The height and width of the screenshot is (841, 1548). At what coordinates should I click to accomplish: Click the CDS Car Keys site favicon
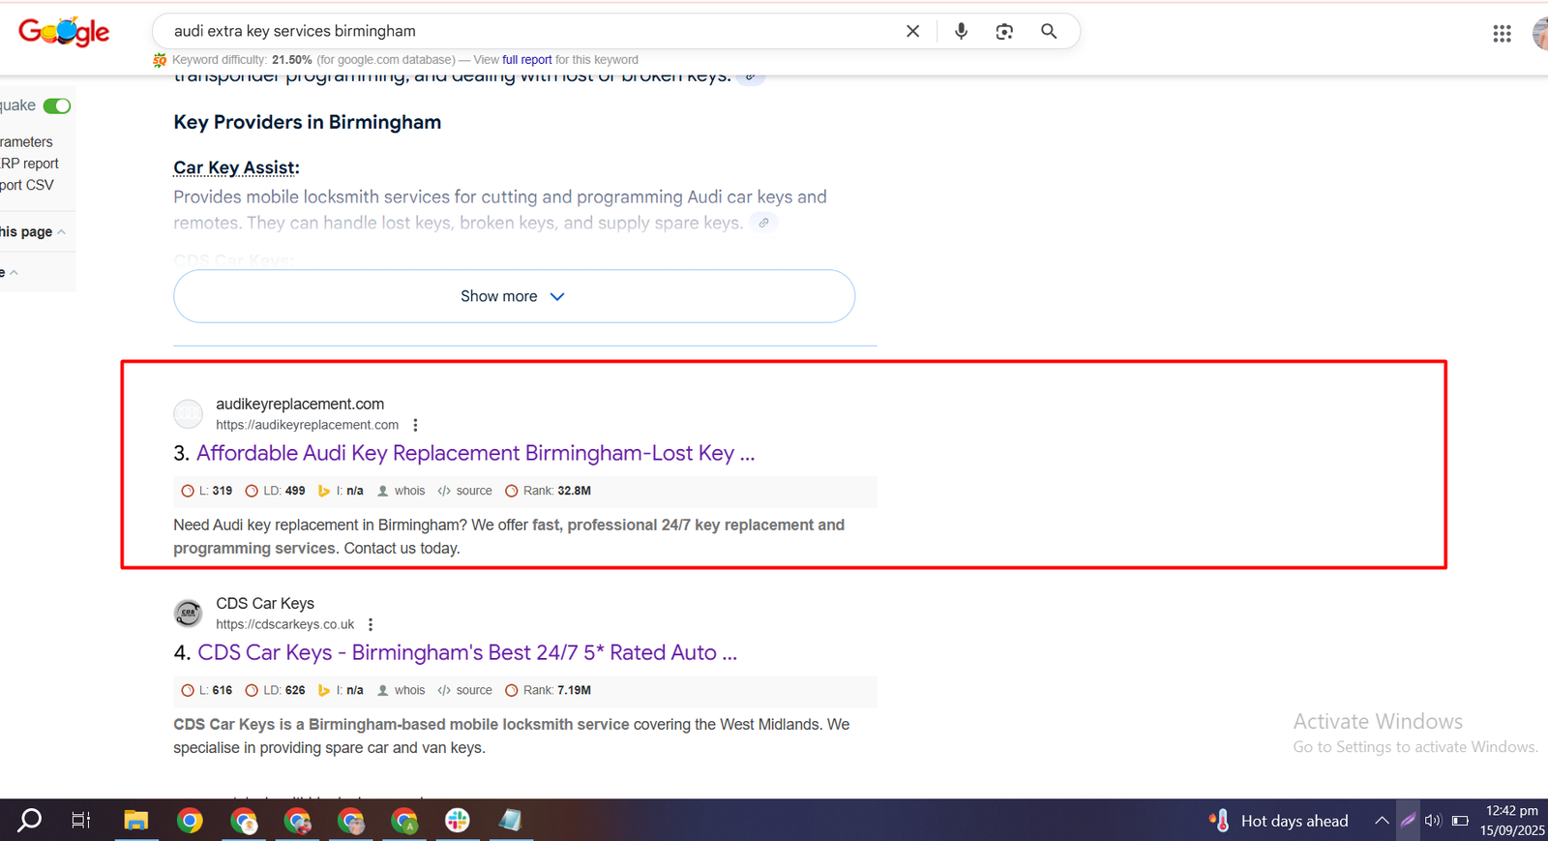tap(188, 613)
